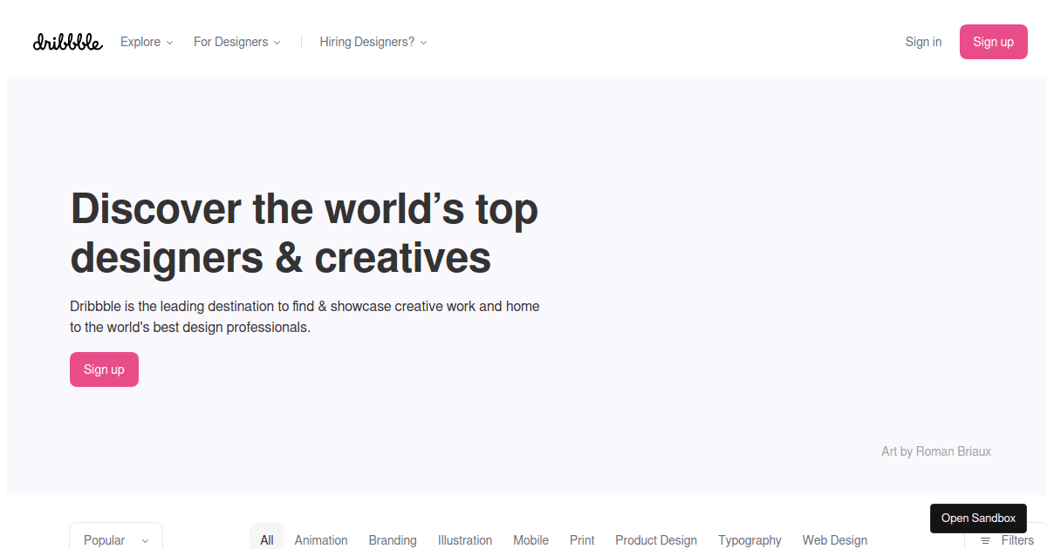Click the Dribbble logo

[x=67, y=41]
